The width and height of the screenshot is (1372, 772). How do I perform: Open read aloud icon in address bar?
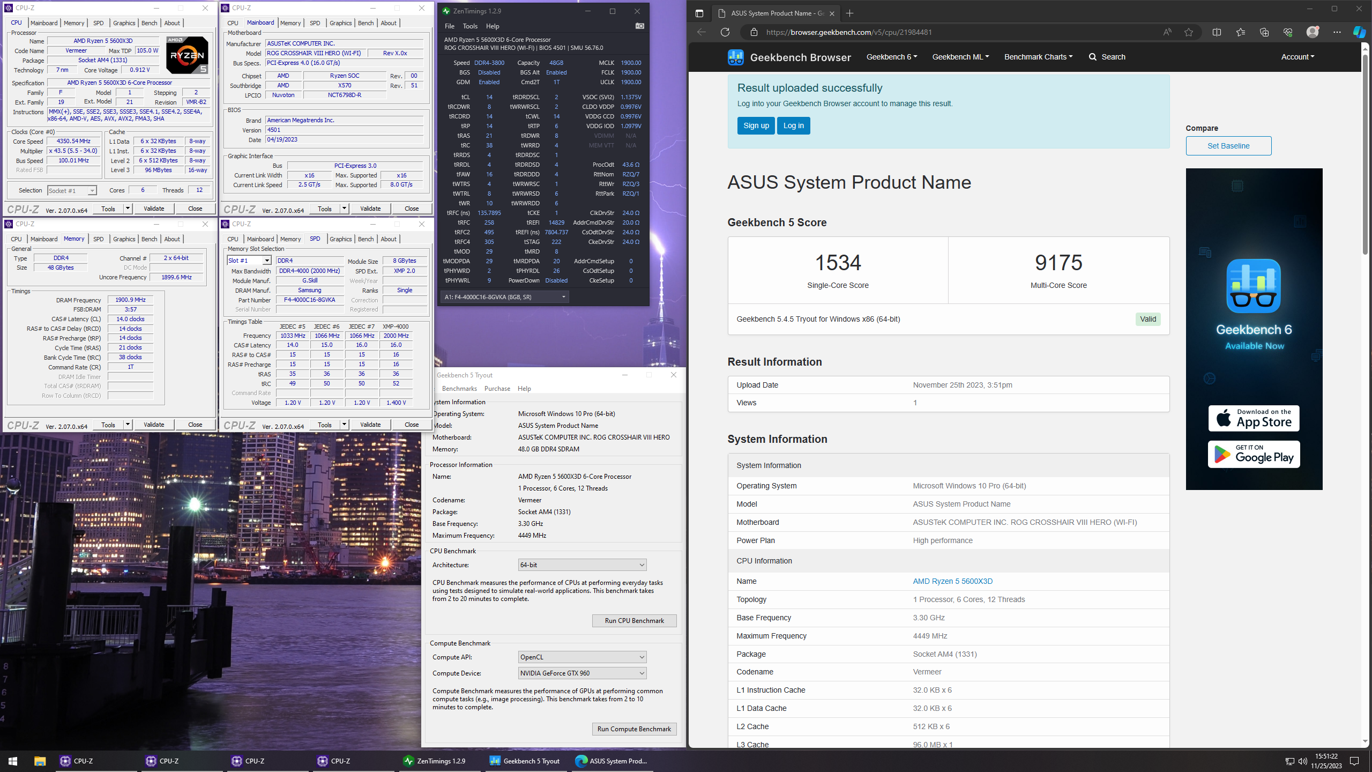(1167, 32)
